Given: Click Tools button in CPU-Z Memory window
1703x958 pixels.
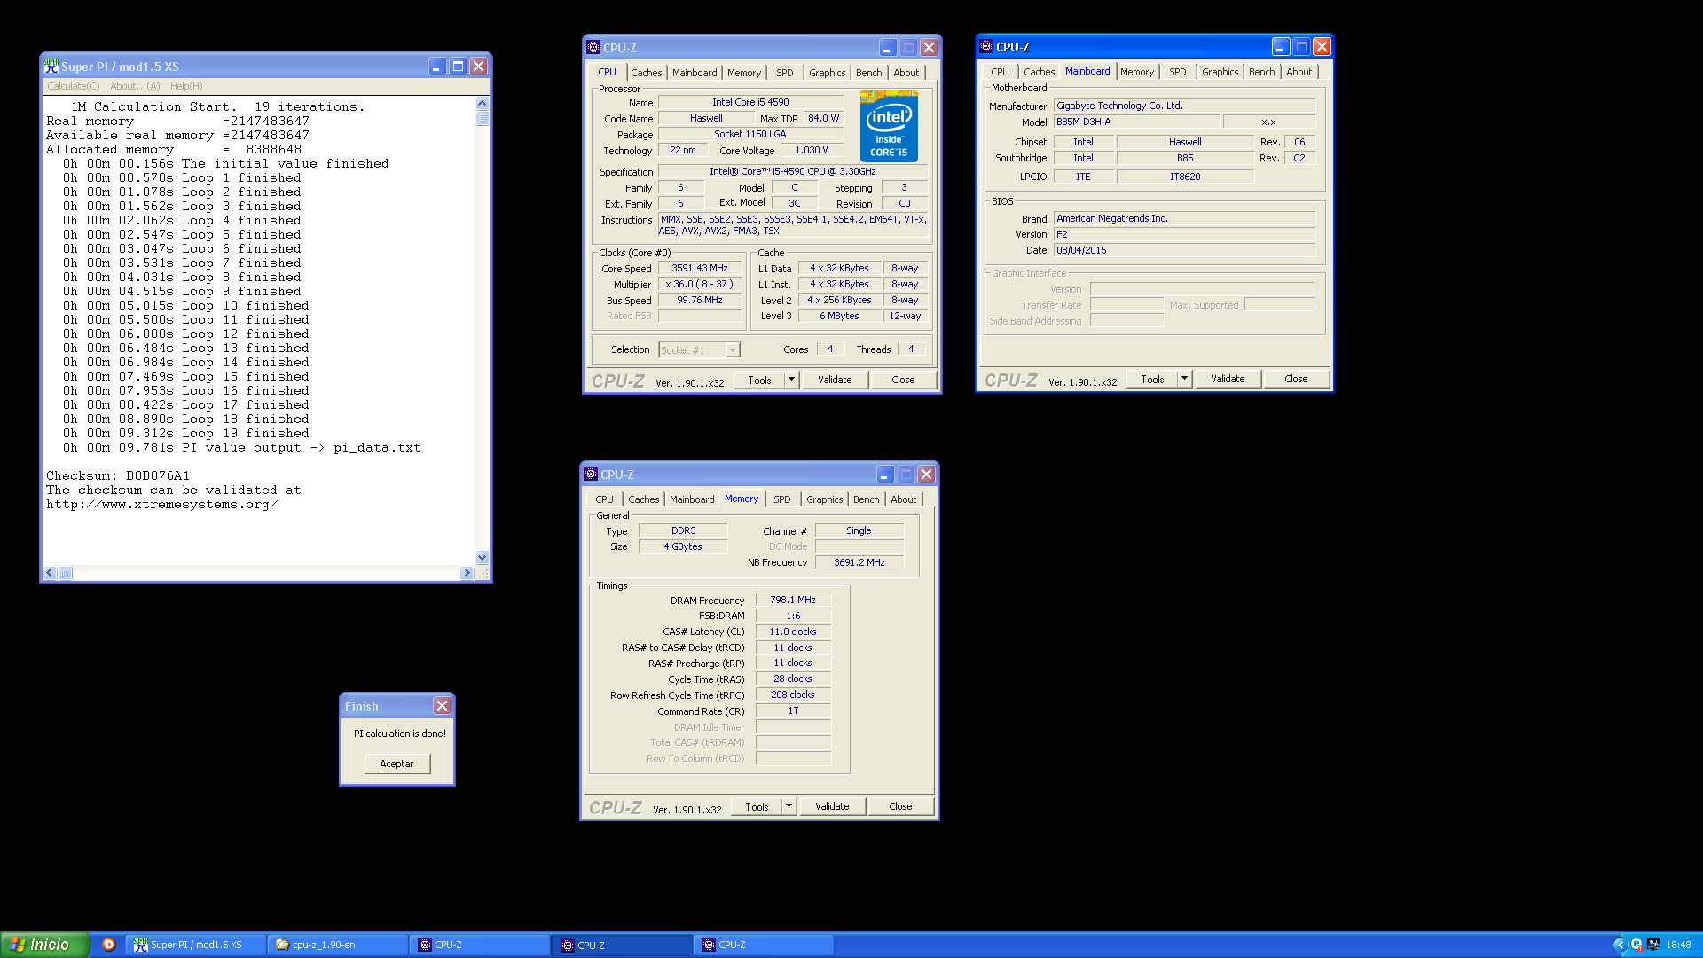Looking at the screenshot, I should click(x=757, y=806).
